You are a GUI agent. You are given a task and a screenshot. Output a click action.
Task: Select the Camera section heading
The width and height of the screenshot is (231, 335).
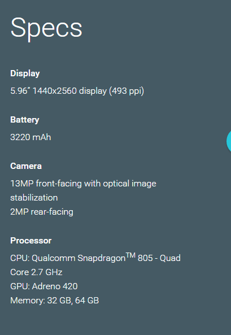[x=26, y=166]
